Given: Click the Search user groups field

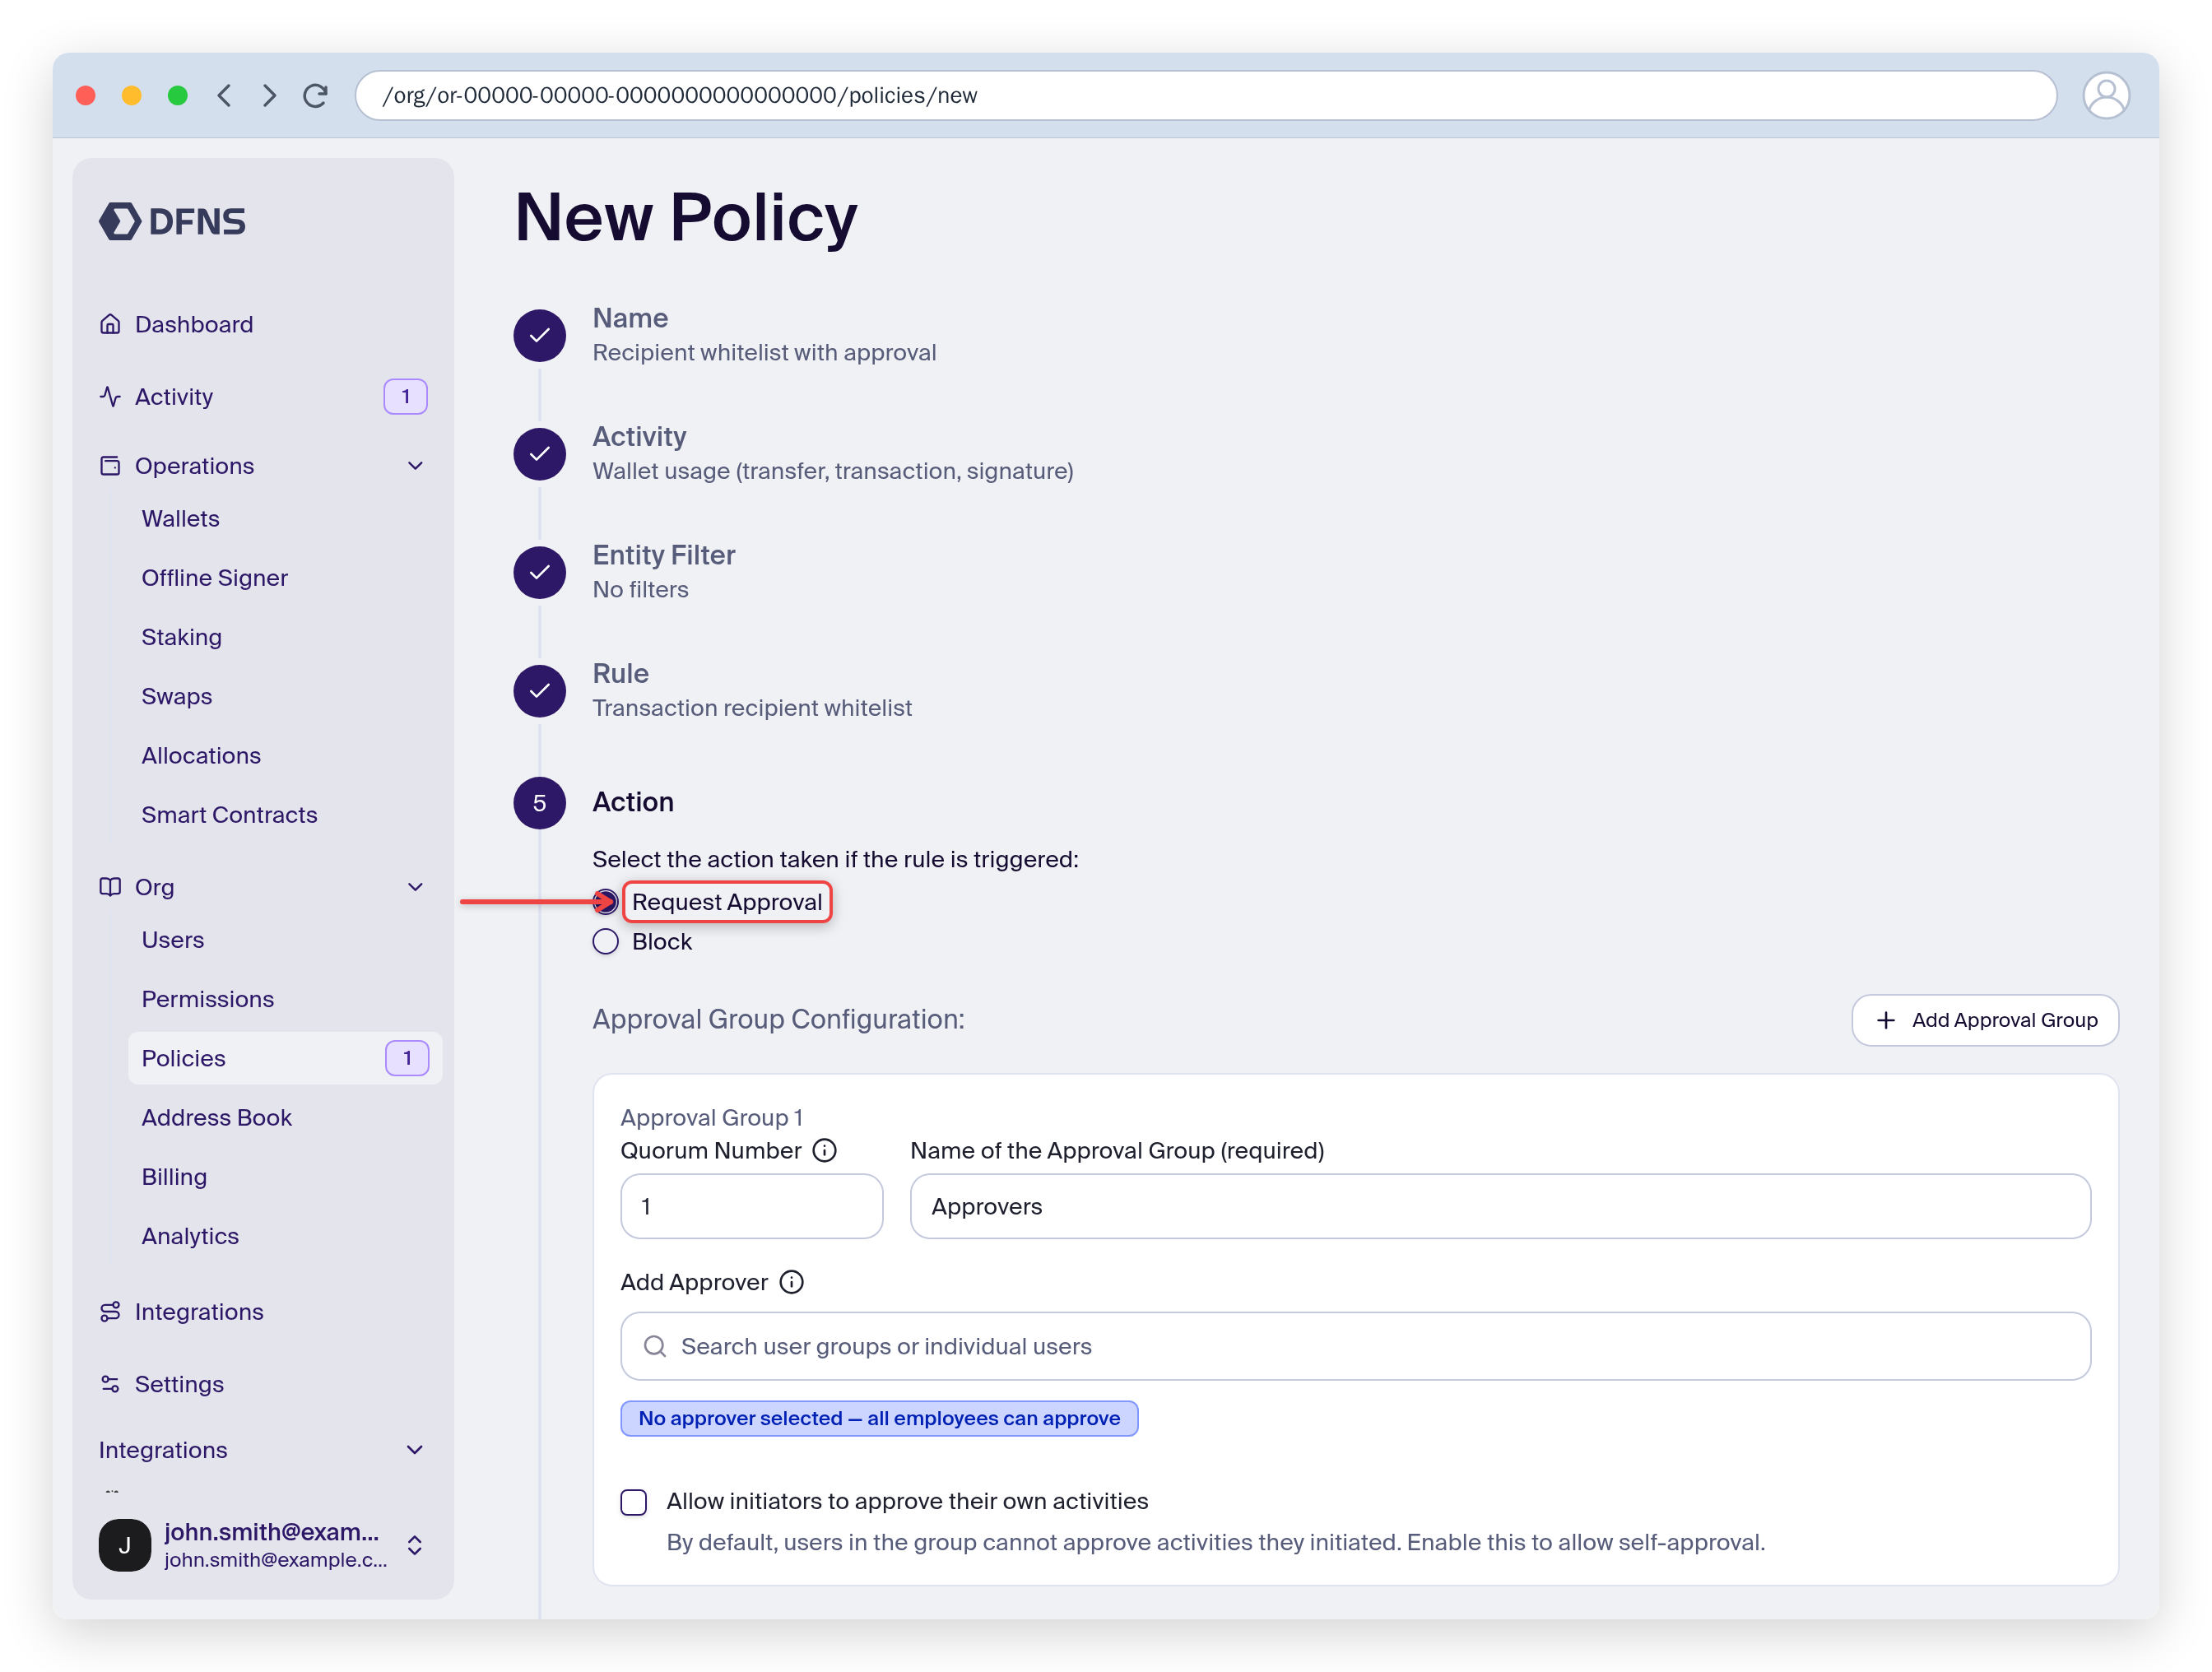Looking at the screenshot, I should tap(1355, 1347).
